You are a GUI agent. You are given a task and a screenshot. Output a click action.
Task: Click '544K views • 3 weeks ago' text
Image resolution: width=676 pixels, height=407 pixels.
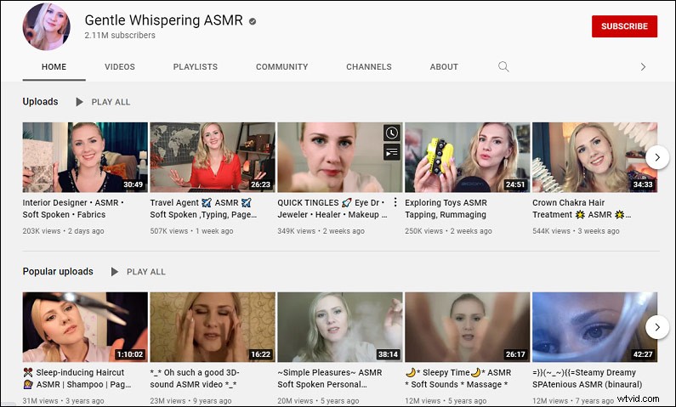576,231
